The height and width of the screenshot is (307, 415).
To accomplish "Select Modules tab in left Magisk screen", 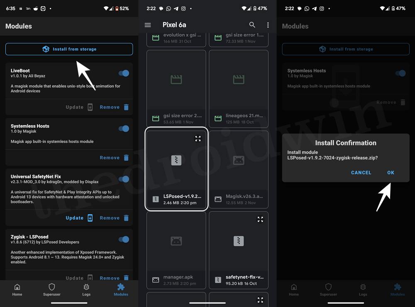I will [121, 290].
